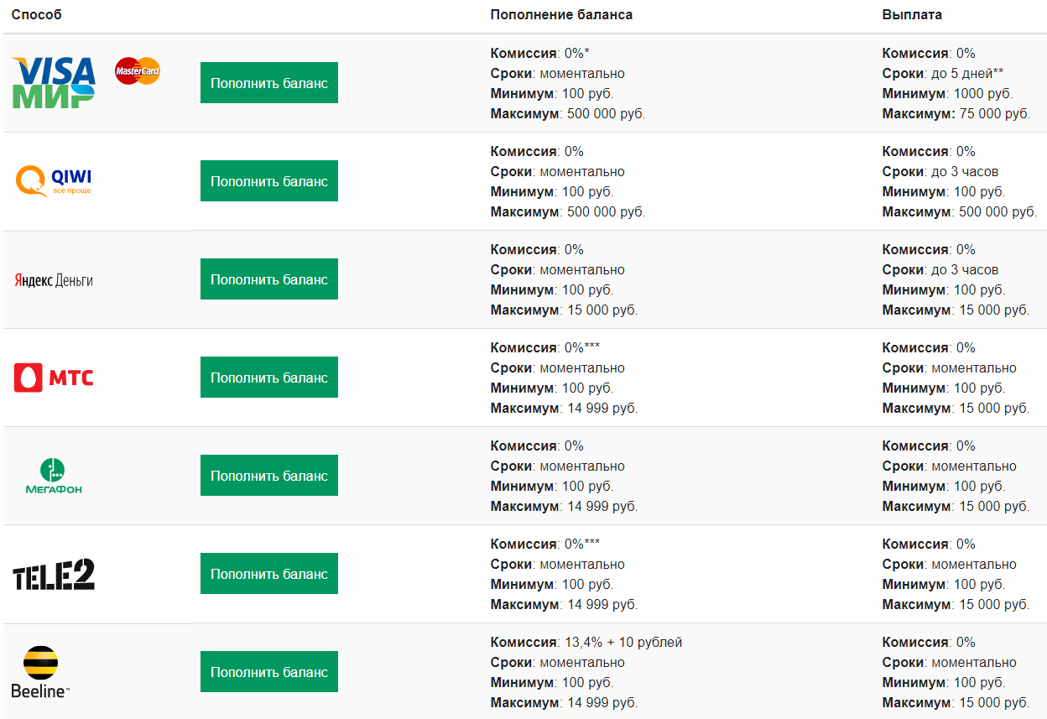The image size is (1047, 719).
Task: Select the МегаФон logo icon
Action: click(54, 476)
